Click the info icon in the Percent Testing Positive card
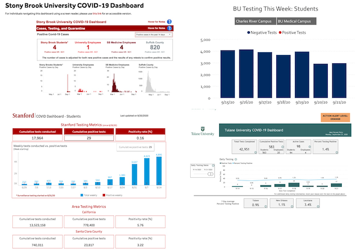The height and width of the screenshot is (250, 363). click(337, 152)
